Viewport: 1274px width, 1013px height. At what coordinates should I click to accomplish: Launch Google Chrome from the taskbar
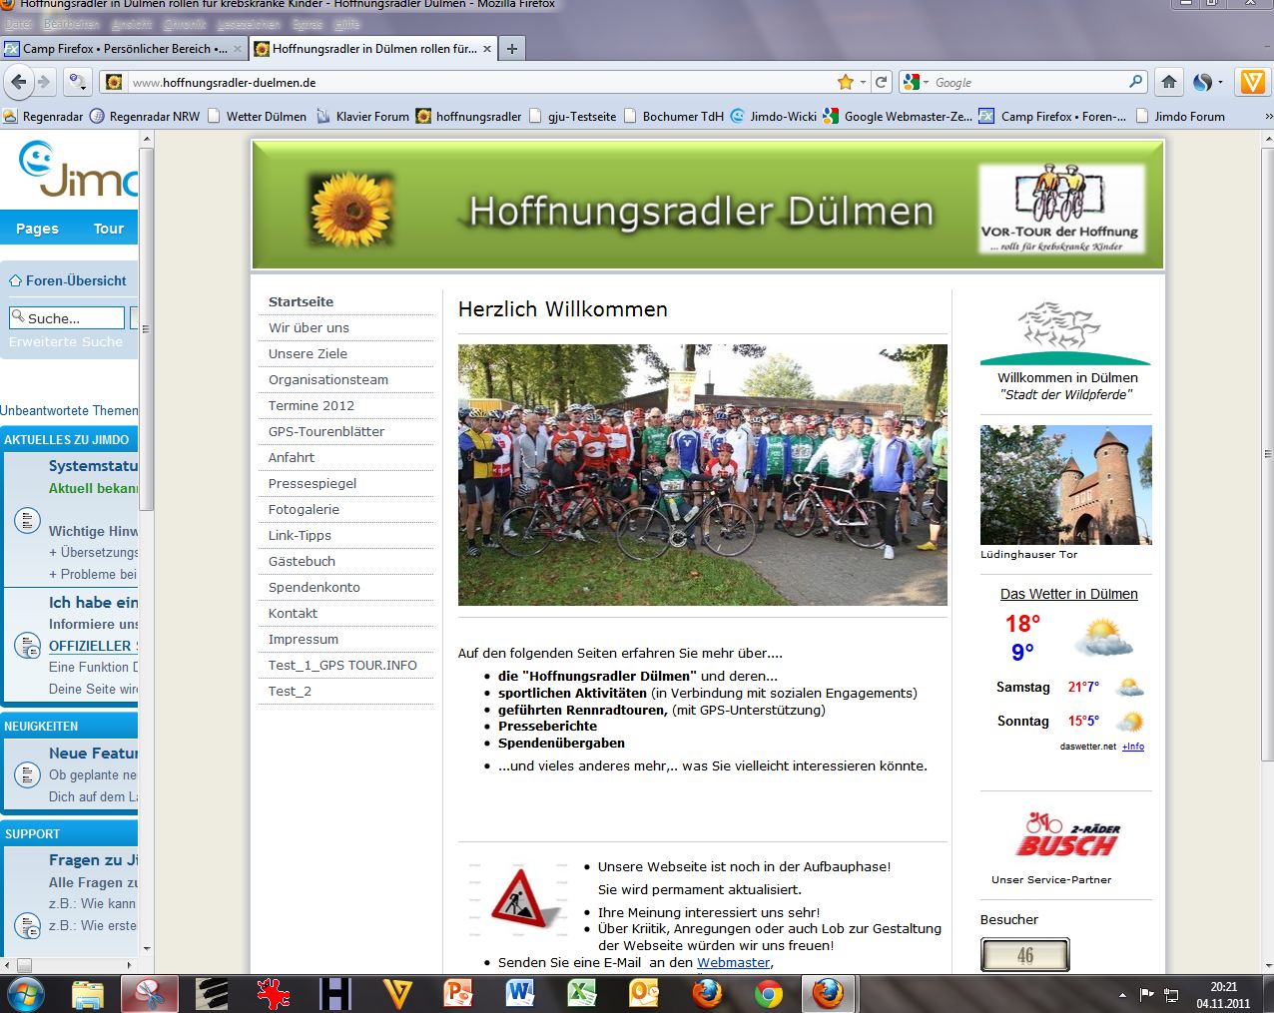tap(768, 994)
